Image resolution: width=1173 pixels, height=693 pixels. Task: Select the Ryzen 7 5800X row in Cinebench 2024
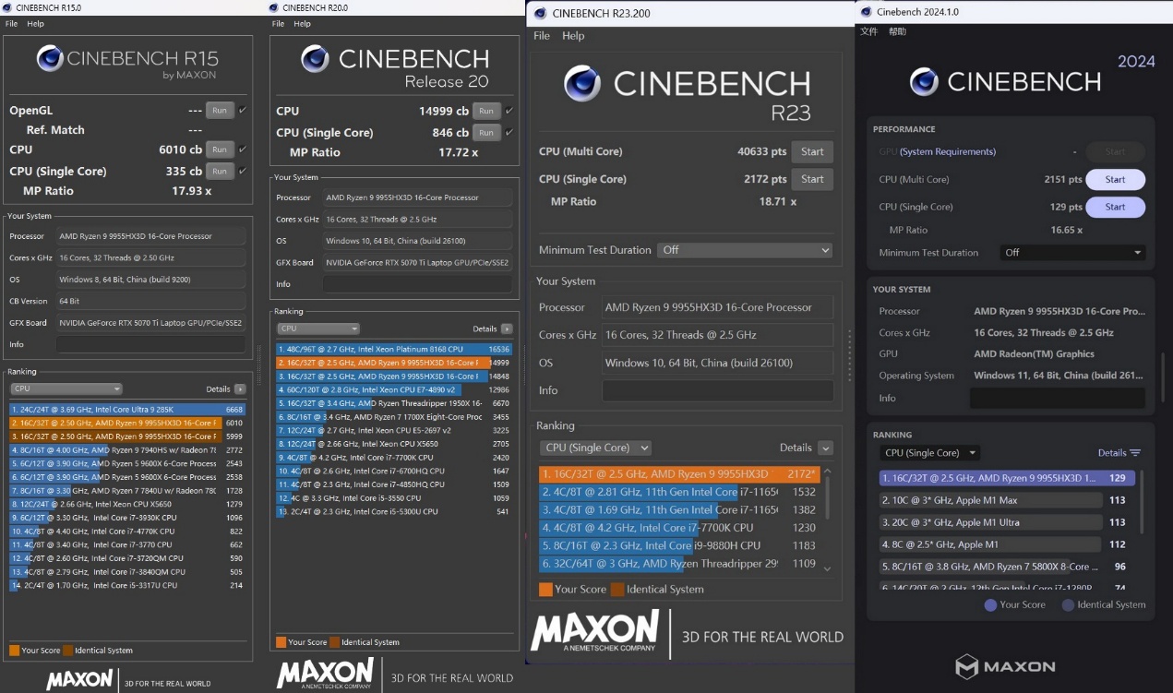click(1007, 567)
